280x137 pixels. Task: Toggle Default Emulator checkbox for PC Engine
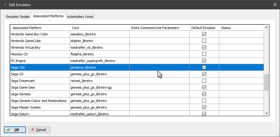pyautogui.click(x=204, y=61)
